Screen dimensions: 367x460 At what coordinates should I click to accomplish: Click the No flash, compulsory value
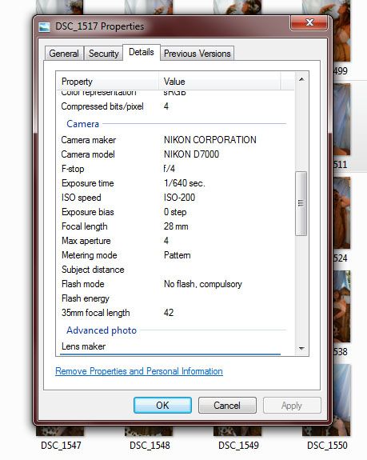(x=203, y=284)
